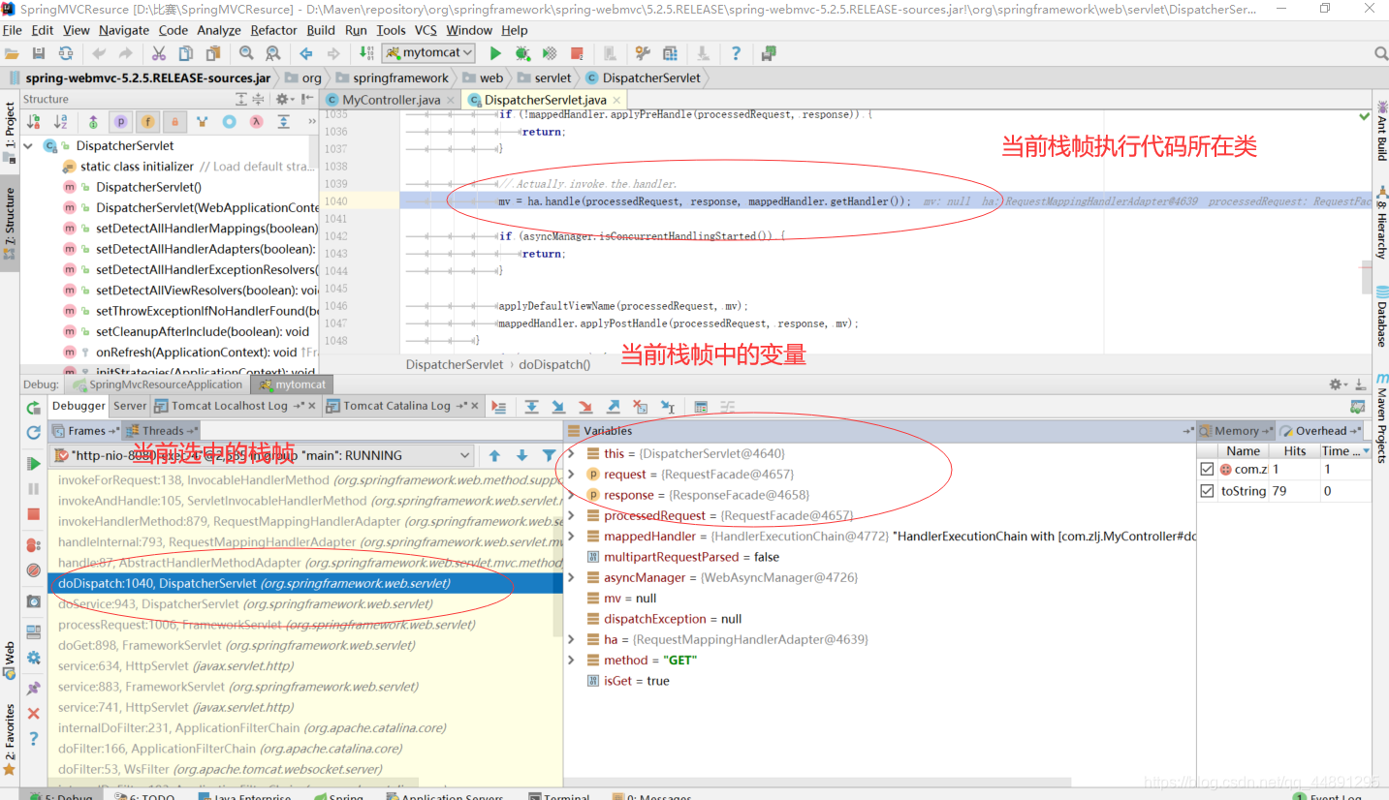Switch to the Server tab in Debug panel
The width and height of the screenshot is (1389, 800).
(130, 406)
